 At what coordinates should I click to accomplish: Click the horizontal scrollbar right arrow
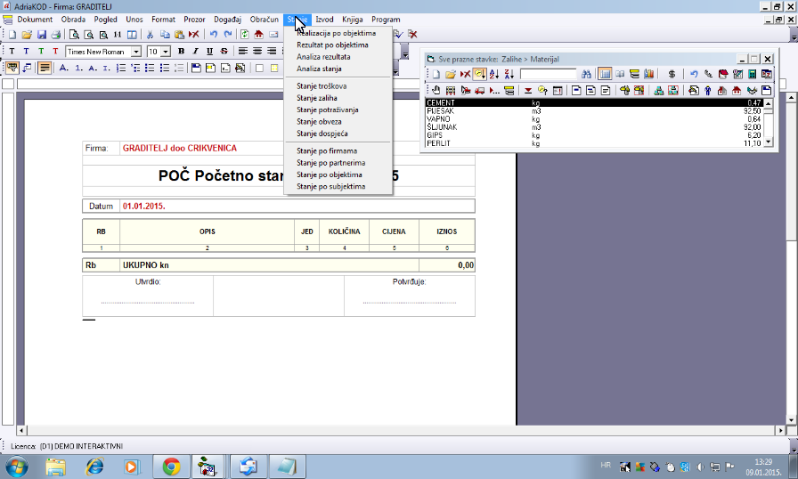tap(781, 430)
